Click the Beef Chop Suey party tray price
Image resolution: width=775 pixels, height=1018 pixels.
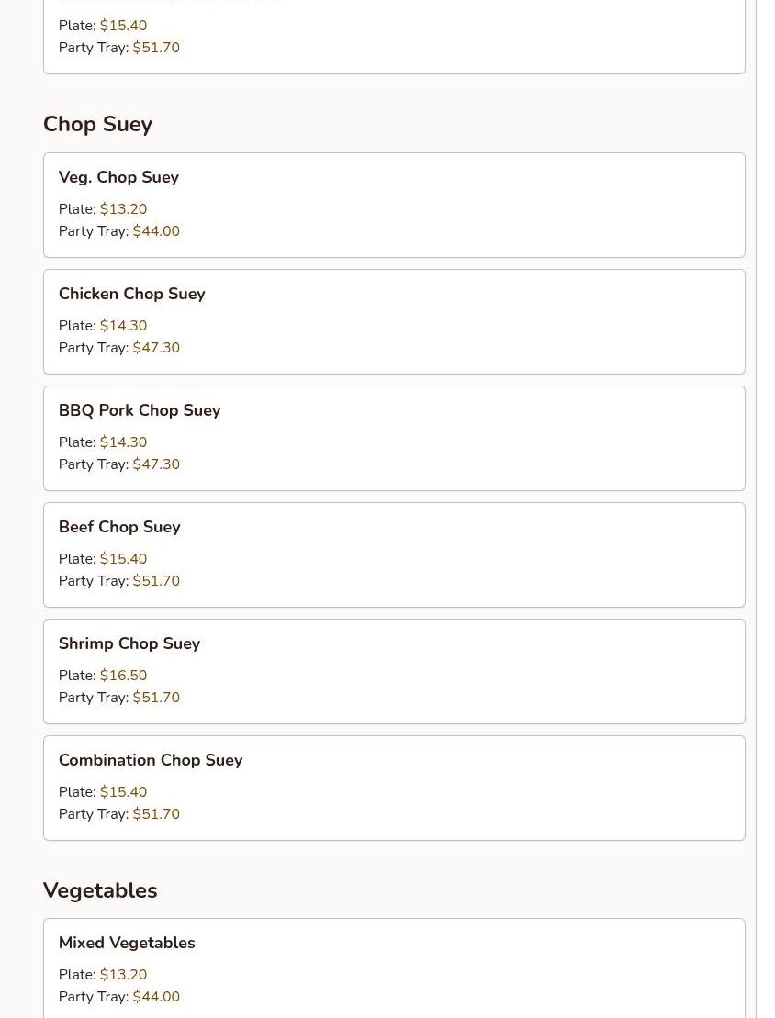pos(156,580)
